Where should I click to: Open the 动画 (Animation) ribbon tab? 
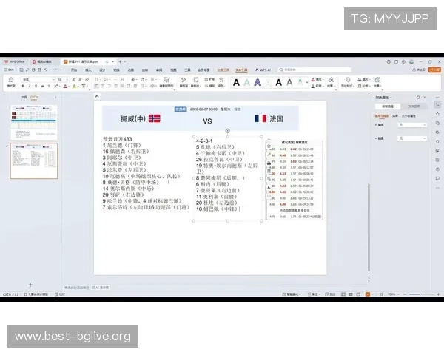(131, 70)
